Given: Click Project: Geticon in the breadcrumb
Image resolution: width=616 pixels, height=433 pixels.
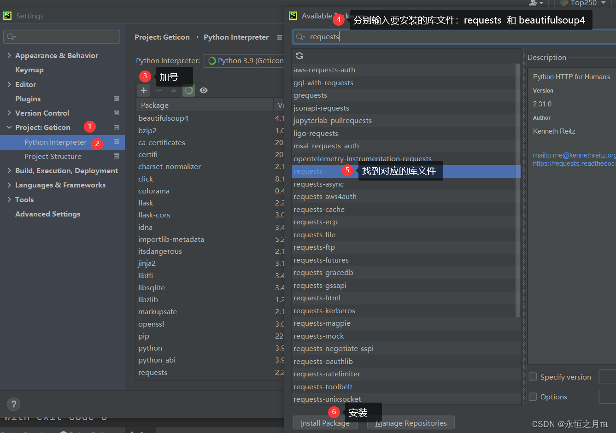Looking at the screenshot, I should click(x=162, y=37).
